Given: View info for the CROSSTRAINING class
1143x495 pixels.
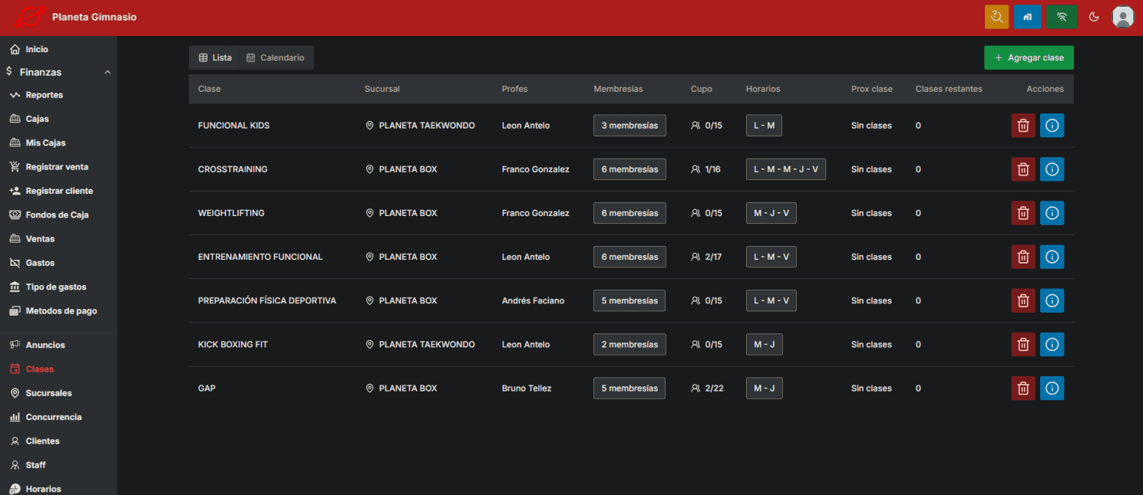Looking at the screenshot, I should pyautogui.click(x=1052, y=169).
